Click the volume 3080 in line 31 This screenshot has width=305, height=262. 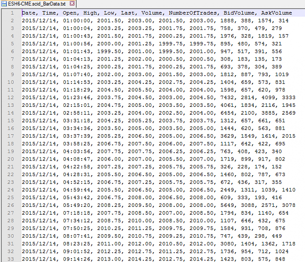[227, 244]
